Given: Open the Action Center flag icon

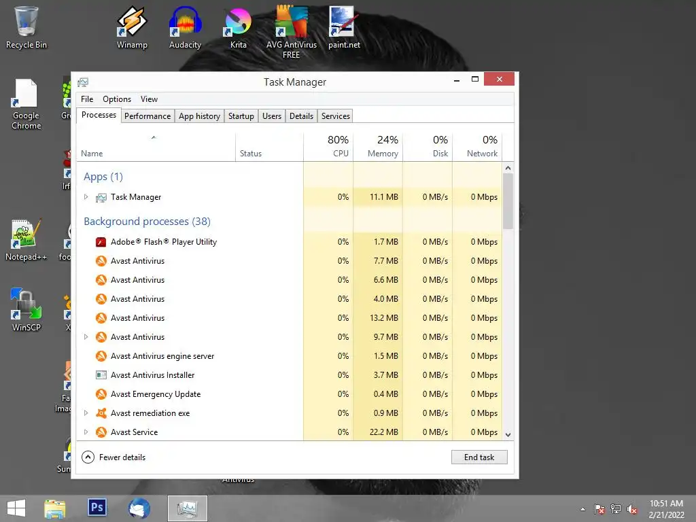Looking at the screenshot, I should pyautogui.click(x=599, y=509).
